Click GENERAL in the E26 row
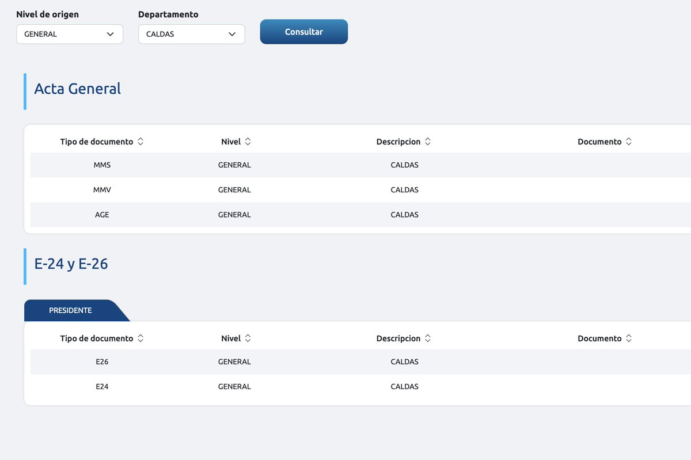 click(234, 362)
